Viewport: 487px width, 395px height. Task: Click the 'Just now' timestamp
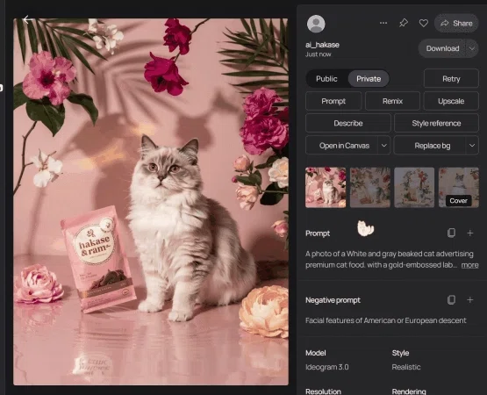pos(318,54)
